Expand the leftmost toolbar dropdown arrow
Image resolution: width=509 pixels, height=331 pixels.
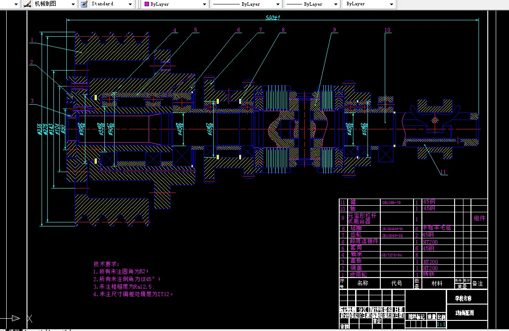pos(16,4)
